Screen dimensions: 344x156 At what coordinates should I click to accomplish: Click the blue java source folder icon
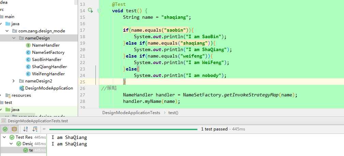coord(8,24)
